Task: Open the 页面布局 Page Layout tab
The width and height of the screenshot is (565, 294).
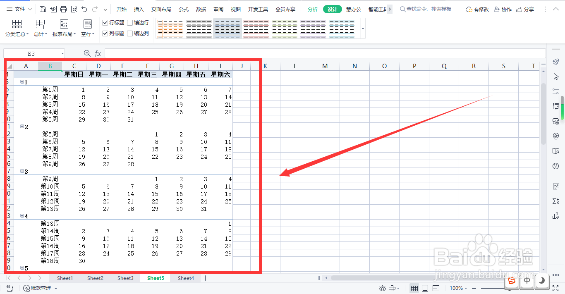Action: 162,9
